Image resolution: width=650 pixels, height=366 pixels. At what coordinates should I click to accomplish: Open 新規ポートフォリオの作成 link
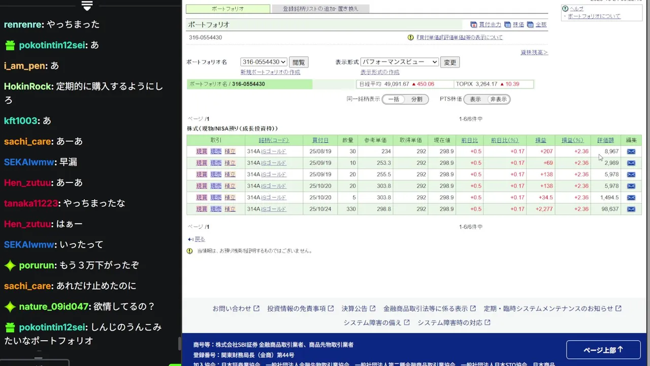tap(270, 72)
